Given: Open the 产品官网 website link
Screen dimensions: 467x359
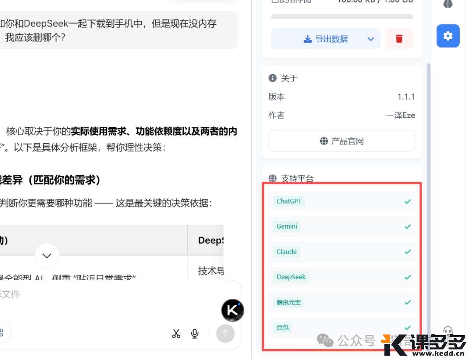Looking at the screenshot, I should (x=342, y=141).
